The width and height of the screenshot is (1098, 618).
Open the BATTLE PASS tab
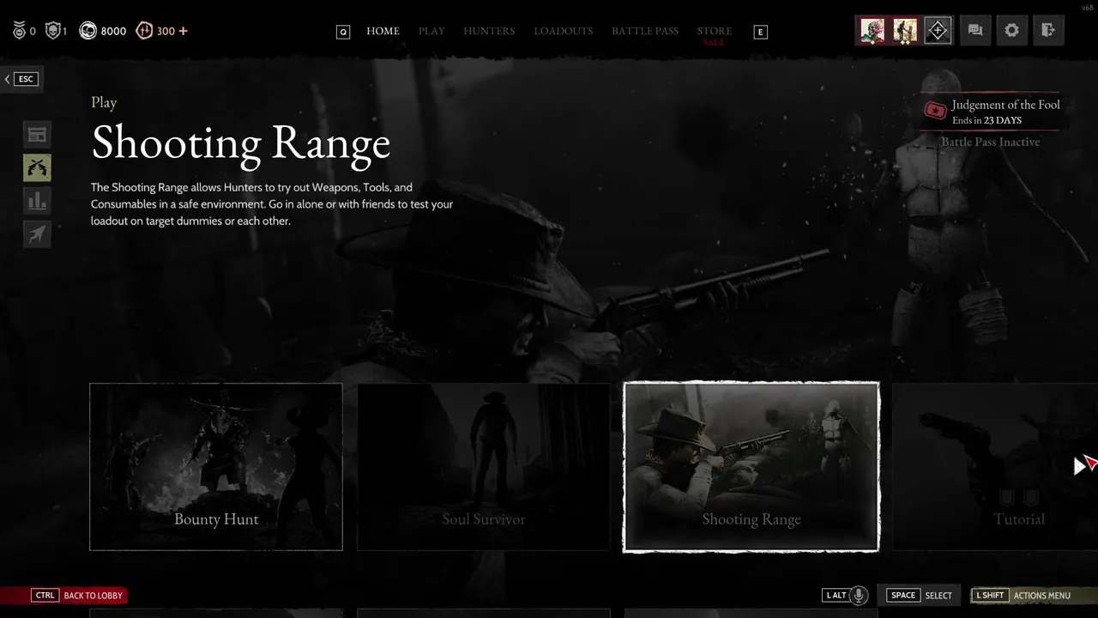pos(645,31)
